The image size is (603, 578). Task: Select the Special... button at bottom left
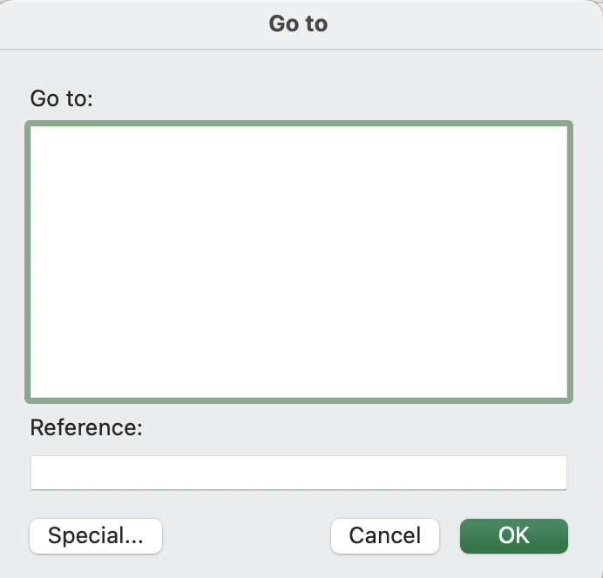tap(96, 535)
